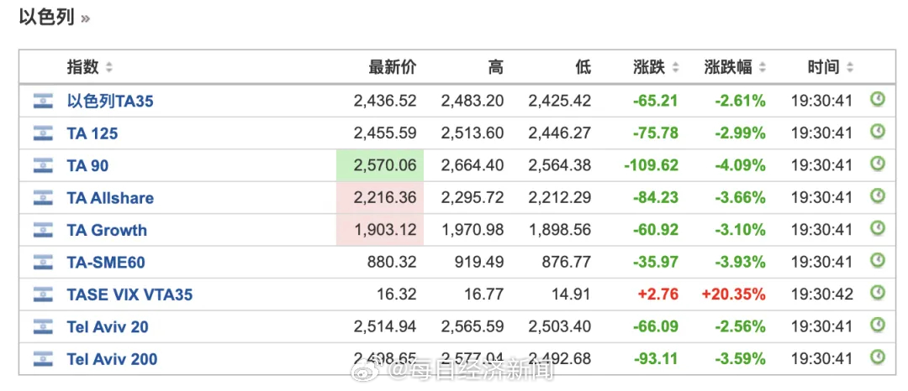Sort table by the 涨跌 column arrows
908x391 pixels.
coord(675,68)
